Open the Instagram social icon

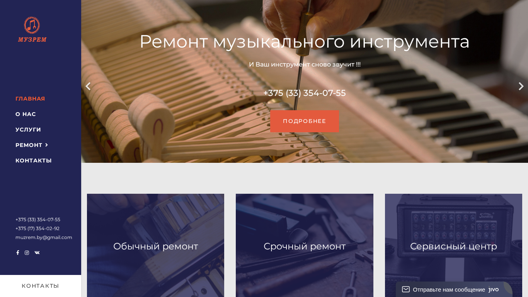tap(27, 253)
